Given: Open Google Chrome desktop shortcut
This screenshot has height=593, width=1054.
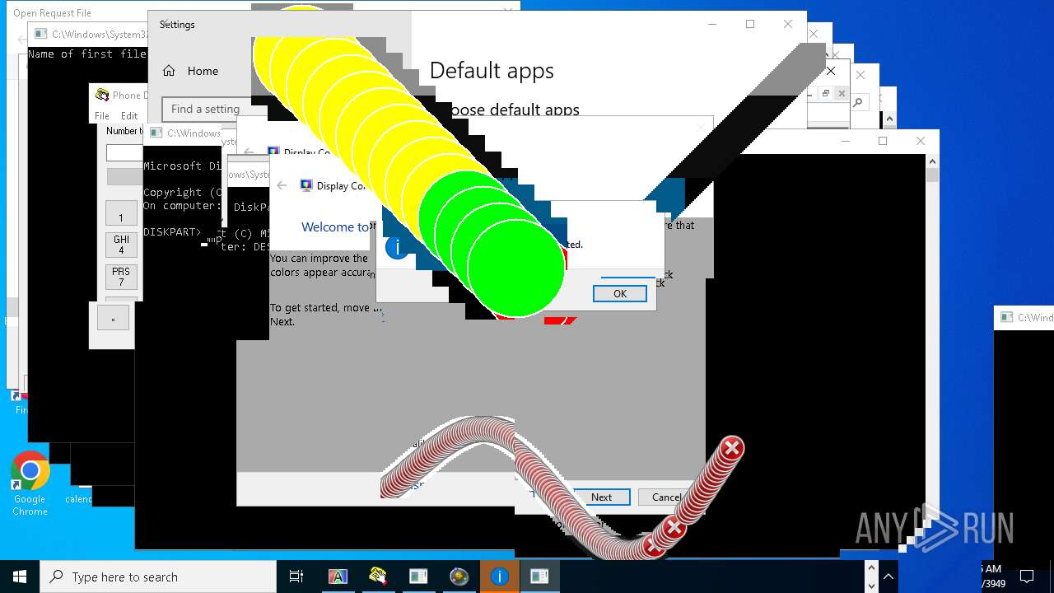Looking at the screenshot, I should tap(30, 484).
